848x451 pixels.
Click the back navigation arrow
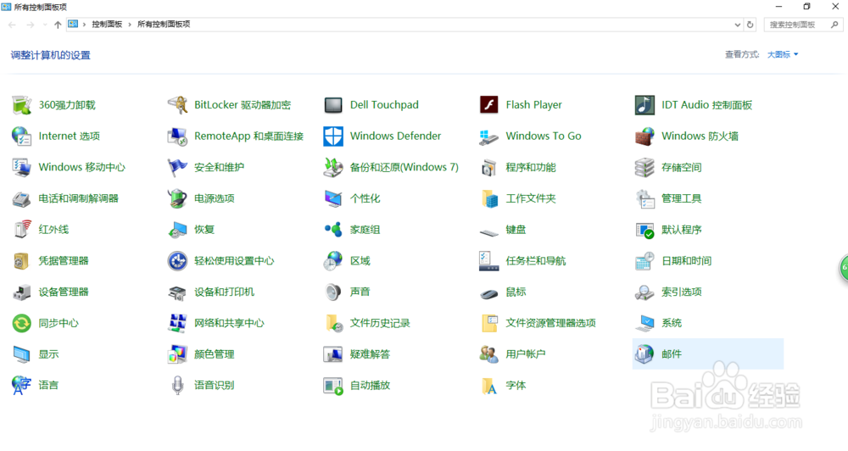pyautogui.click(x=12, y=25)
